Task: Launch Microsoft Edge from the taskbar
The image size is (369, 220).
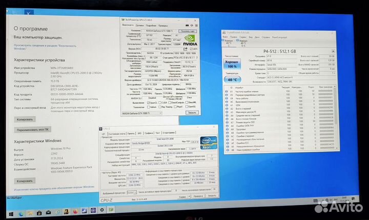Action: pyautogui.click(x=20, y=214)
